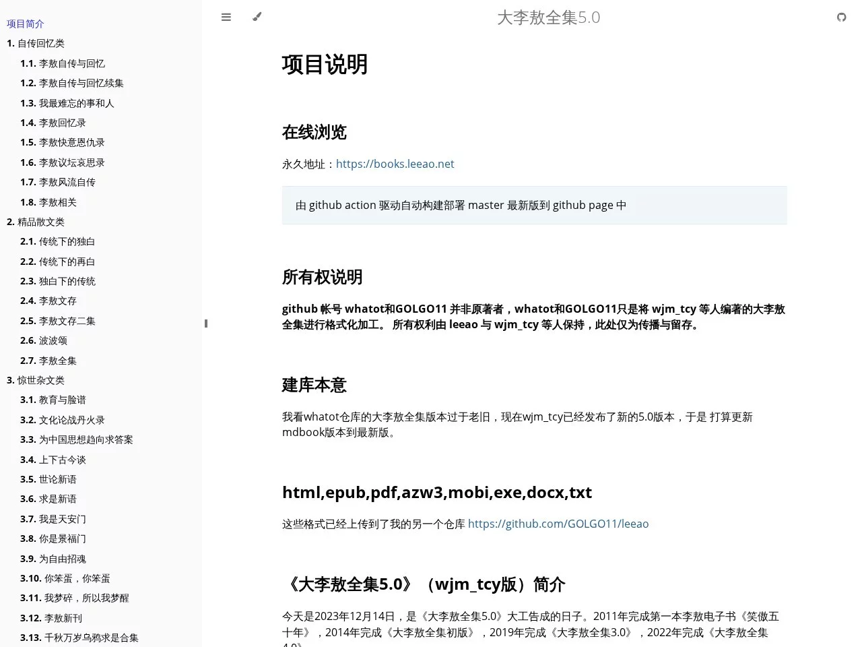Open the GitHub repository via the octocat icon
Image resolution: width=862 pixels, height=647 pixels.
coord(841,17)
